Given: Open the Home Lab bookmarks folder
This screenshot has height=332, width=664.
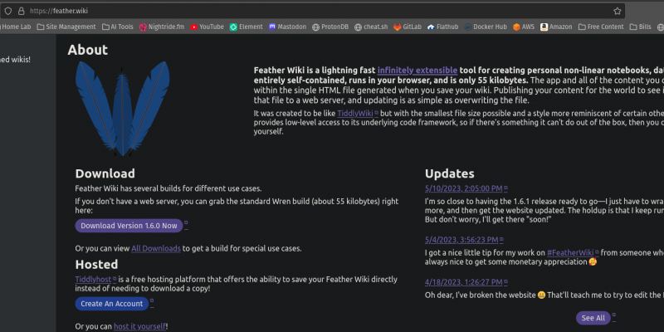Looking at the screenshot, I should pos(16,27).
